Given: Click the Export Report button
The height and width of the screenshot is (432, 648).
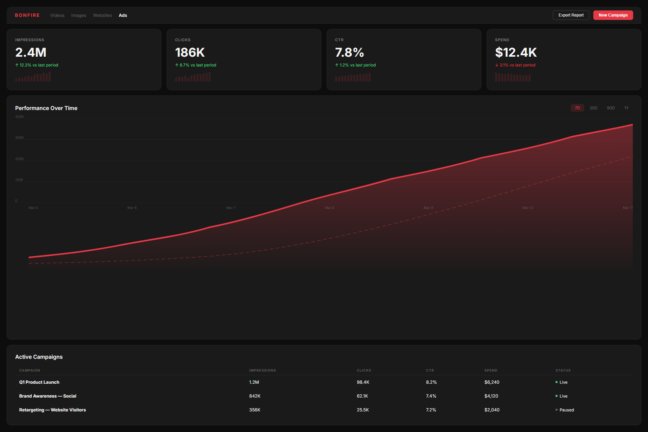Looking at the screenshot, I should point(571,15).
